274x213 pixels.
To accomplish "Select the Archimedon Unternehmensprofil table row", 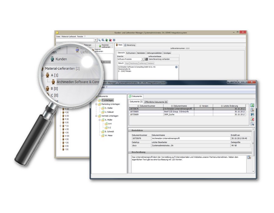I will pyautogui.click(x=187, y=109).
